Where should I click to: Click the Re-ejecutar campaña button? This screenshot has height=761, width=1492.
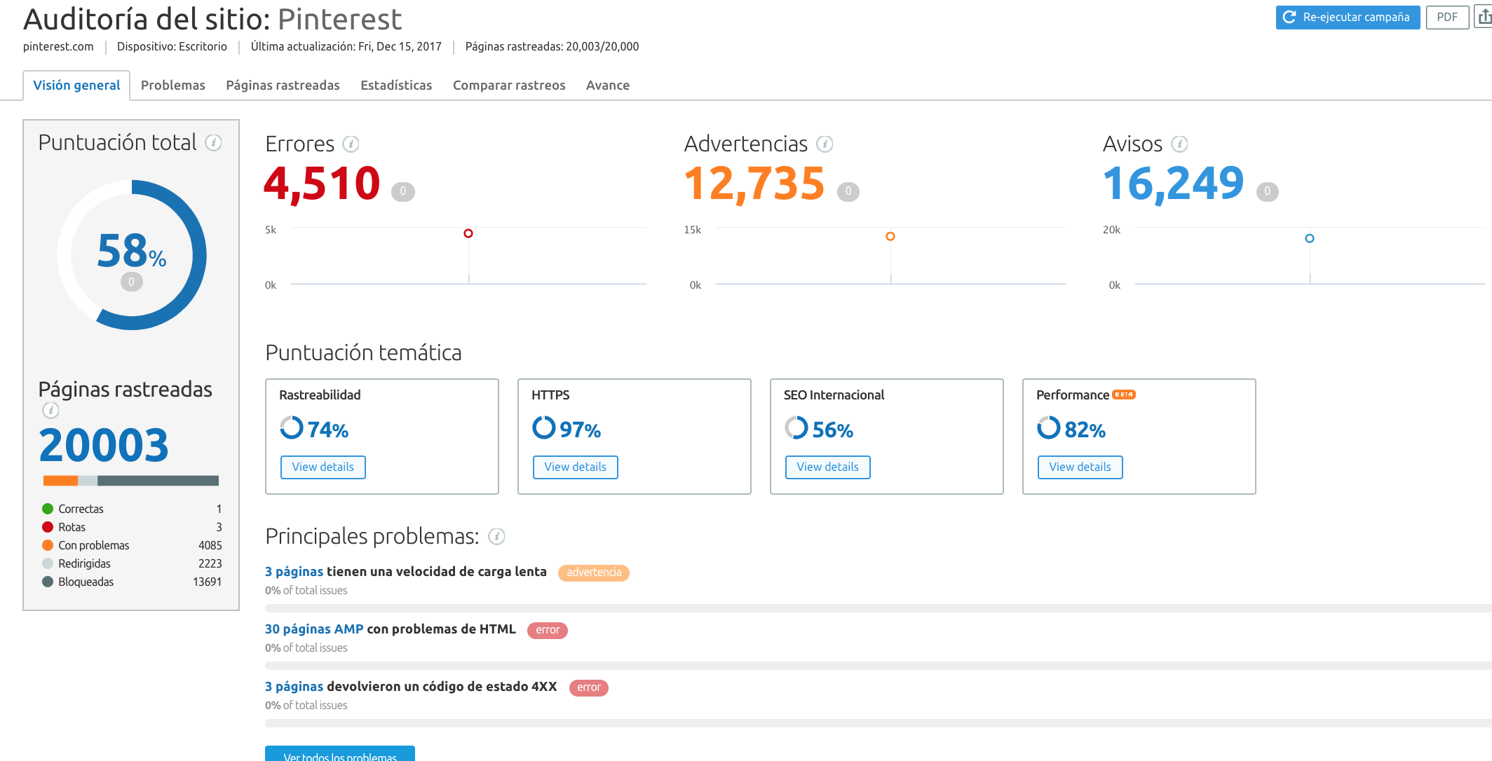pyautogui.click(x=1348, y=18)
